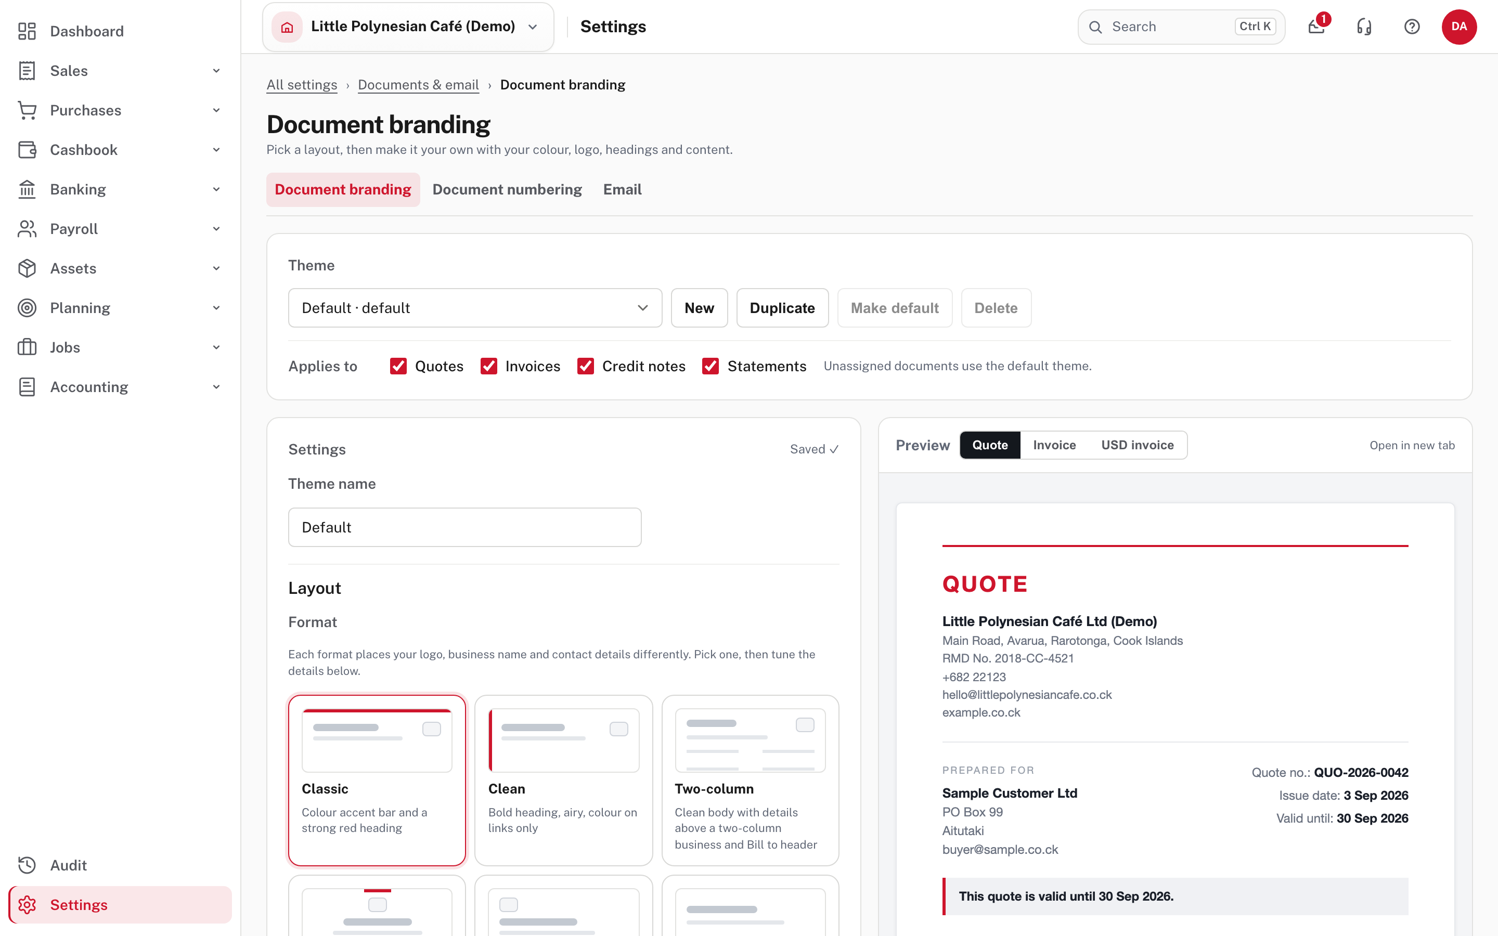Image resolution: width=1498 pixels, height=936 pixels.
Task: Select the Two-column layout format card
Action: [x=750, y=780]
